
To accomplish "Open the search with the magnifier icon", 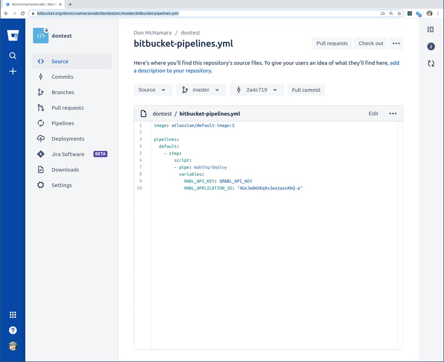I will (x=12, y=55).
